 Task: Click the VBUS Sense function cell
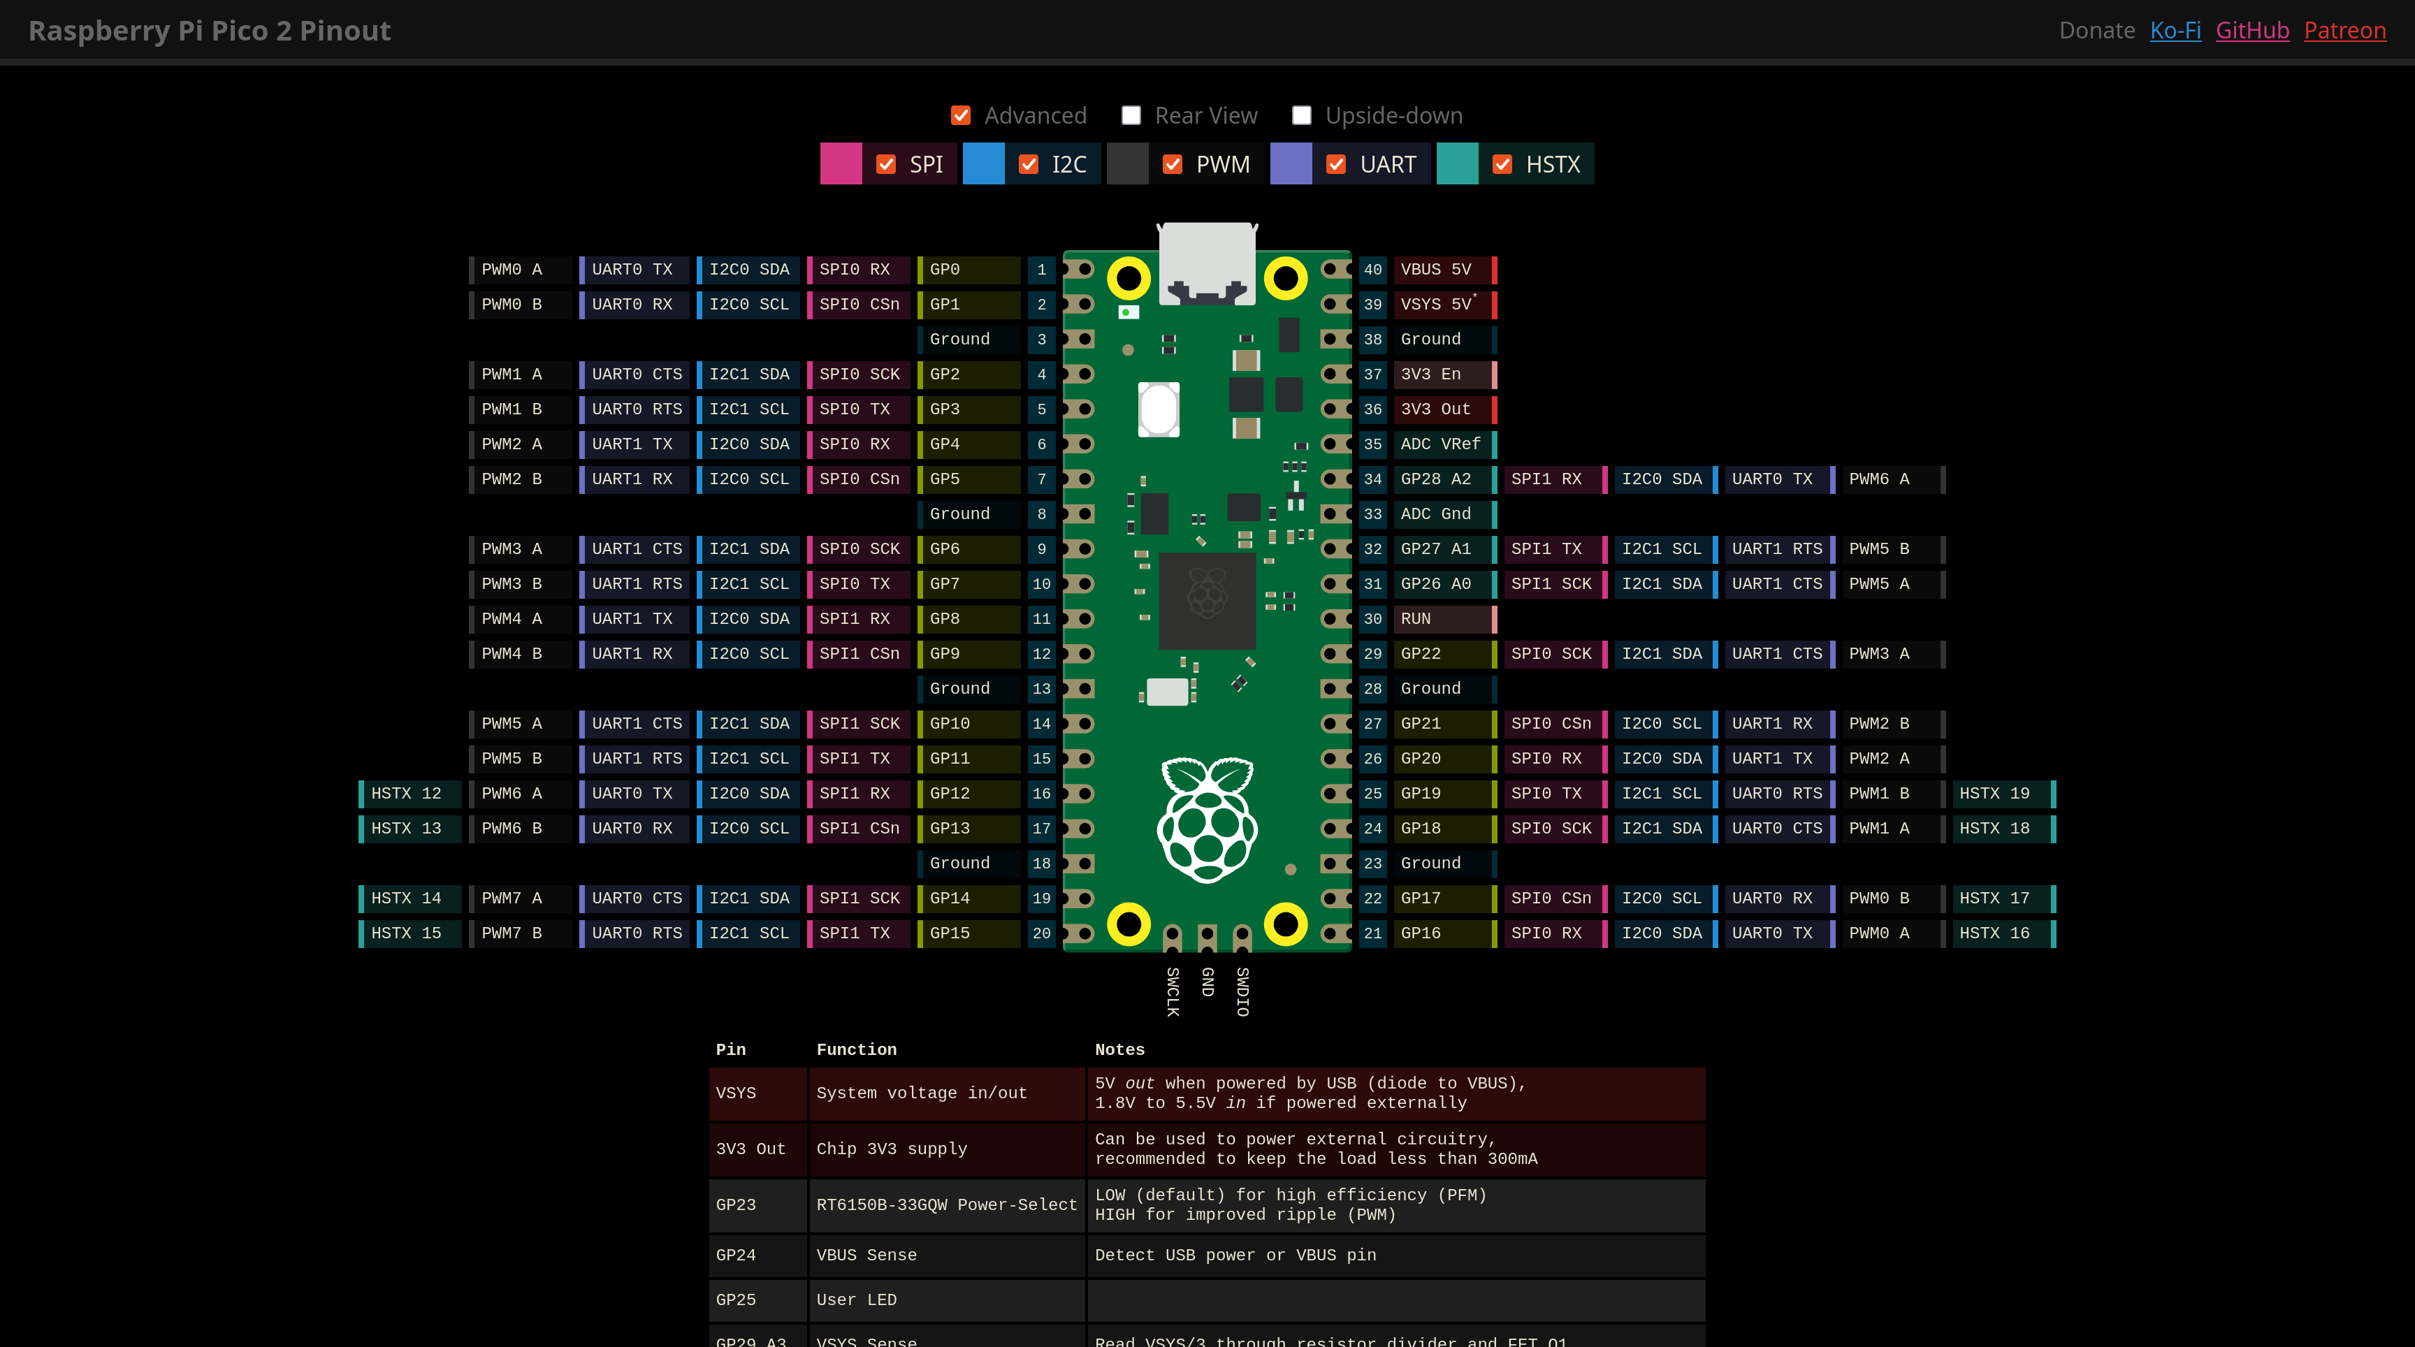[947, 1255]
